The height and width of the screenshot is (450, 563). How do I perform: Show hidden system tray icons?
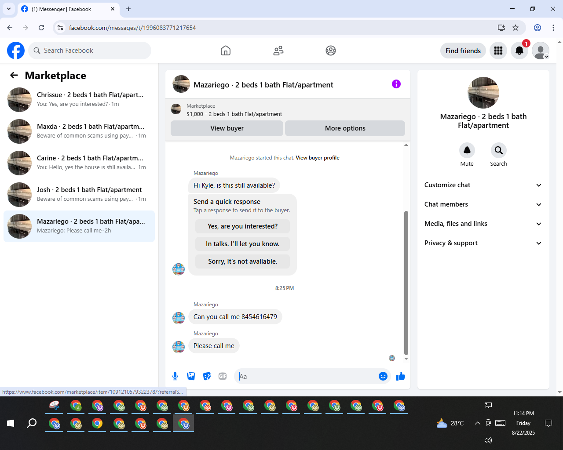(477, 423)
